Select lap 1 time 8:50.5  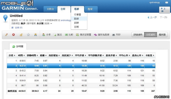(x=22, y=61)
